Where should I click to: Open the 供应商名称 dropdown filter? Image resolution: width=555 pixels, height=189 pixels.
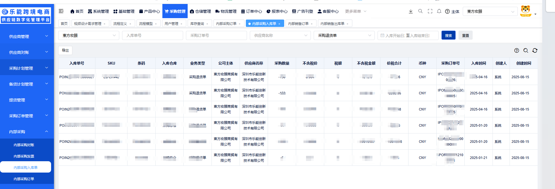click(280, 35)
